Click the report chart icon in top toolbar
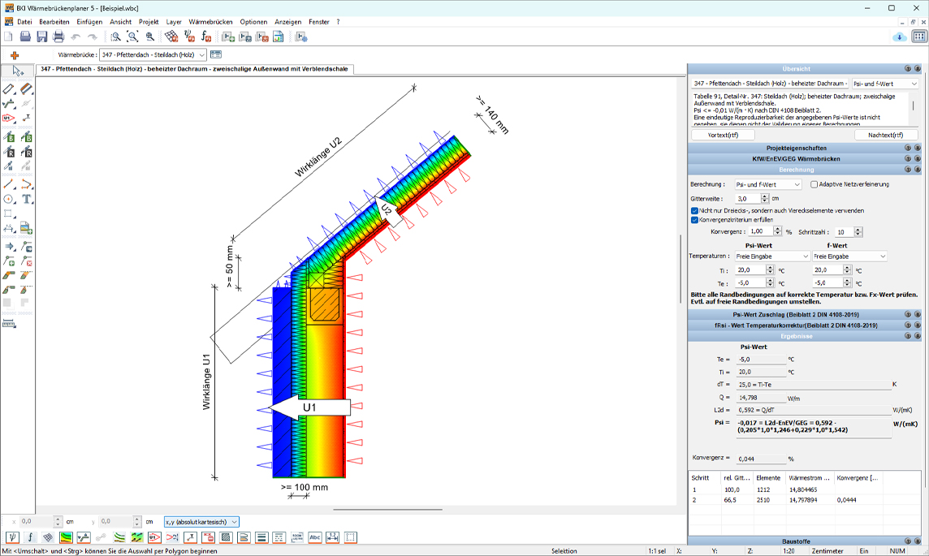929x556 pixels. point(278,37)
